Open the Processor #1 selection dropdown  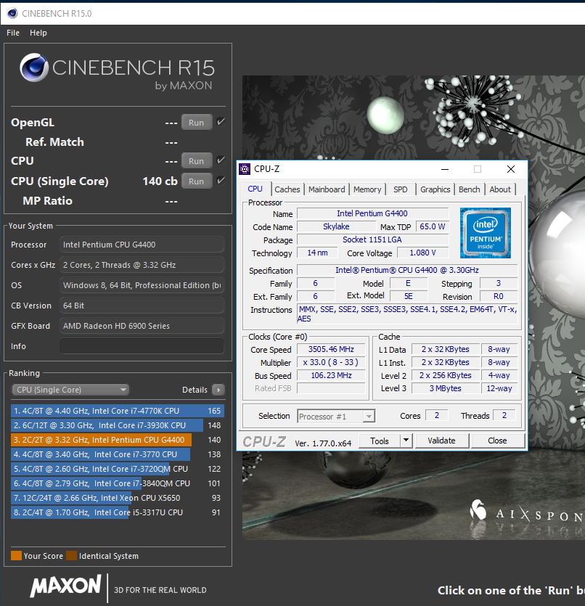point(336,417)
